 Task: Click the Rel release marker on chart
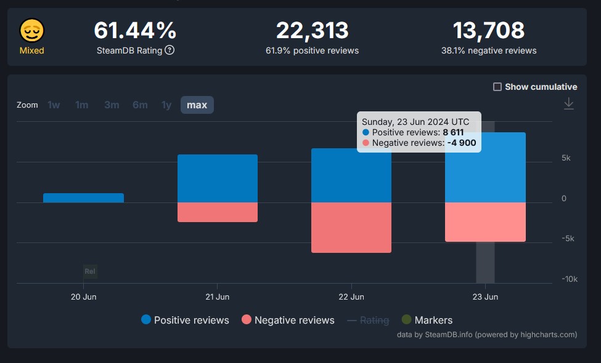pyautogui.click(x=90, y=271)
